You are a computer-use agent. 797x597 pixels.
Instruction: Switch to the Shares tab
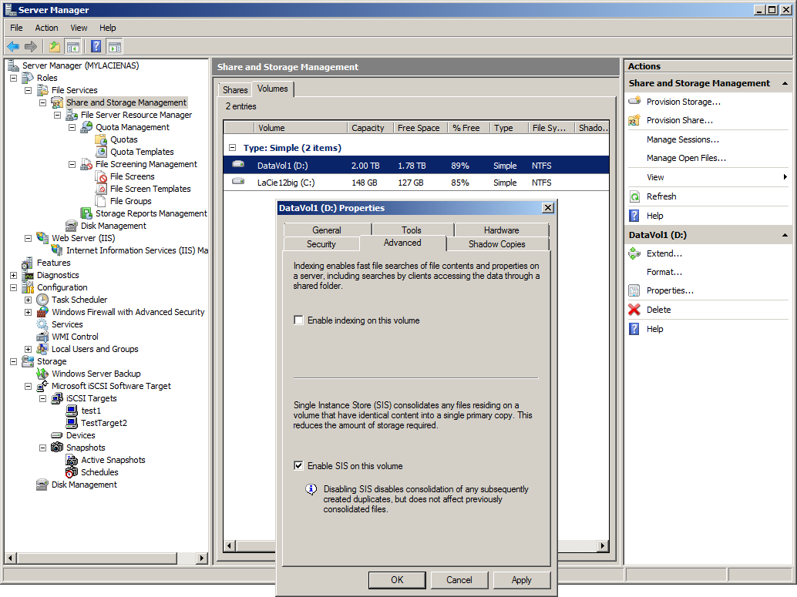pyautogui.click(x=235, y=90)
